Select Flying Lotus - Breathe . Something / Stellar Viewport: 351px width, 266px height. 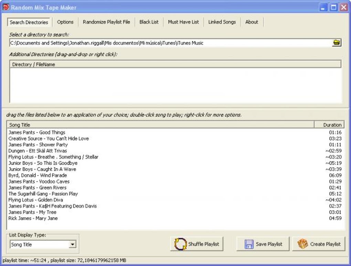(175, 157)
